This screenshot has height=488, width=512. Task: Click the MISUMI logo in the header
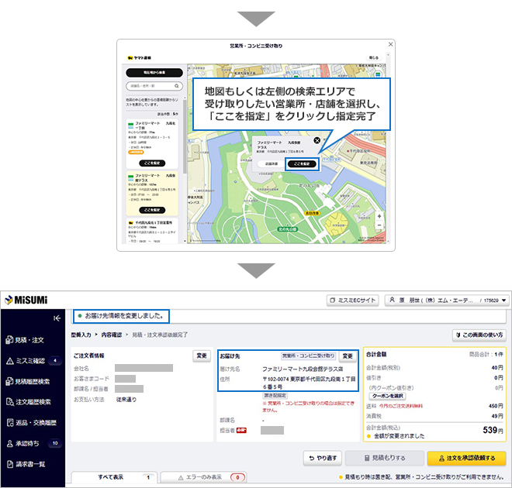pos(26,300)
